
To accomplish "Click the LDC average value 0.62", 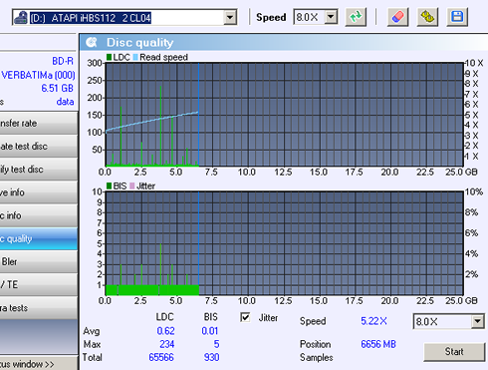I will pyautogui.click(x=165, y=331).
